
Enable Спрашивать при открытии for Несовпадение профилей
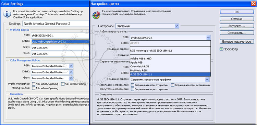pos(133,85)
